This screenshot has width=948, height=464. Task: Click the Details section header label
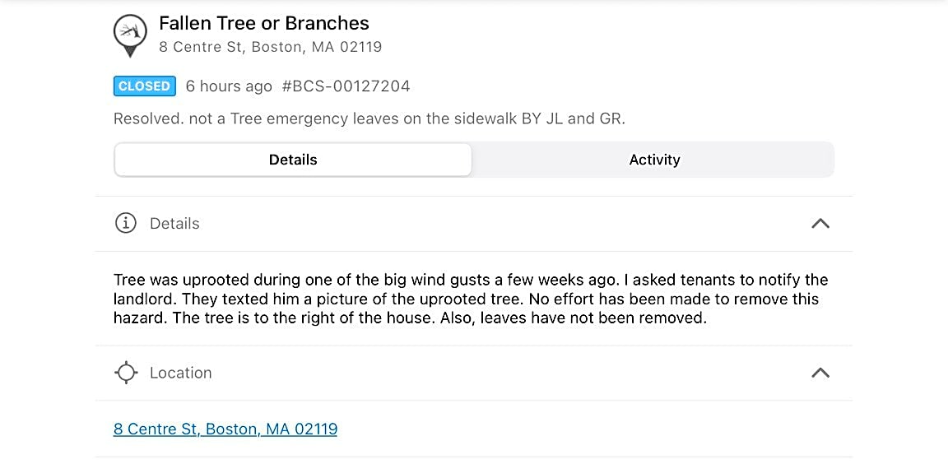click(174, 224)
